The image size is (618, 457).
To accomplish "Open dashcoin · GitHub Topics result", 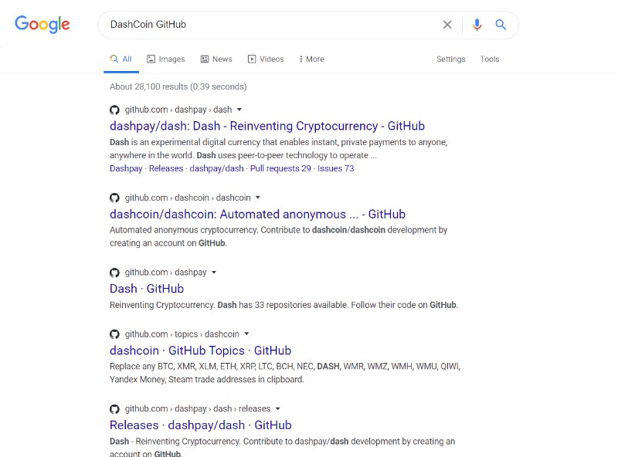I will pos(200,350).
